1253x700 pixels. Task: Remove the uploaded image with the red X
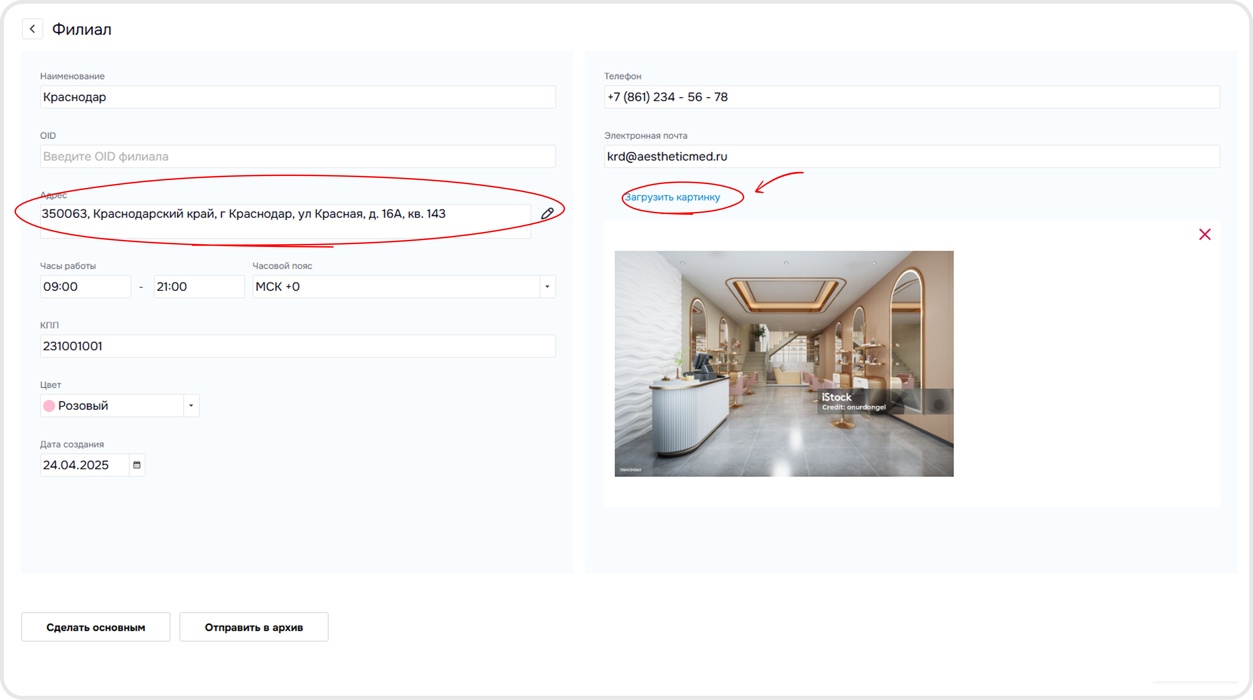point(1204,234)
